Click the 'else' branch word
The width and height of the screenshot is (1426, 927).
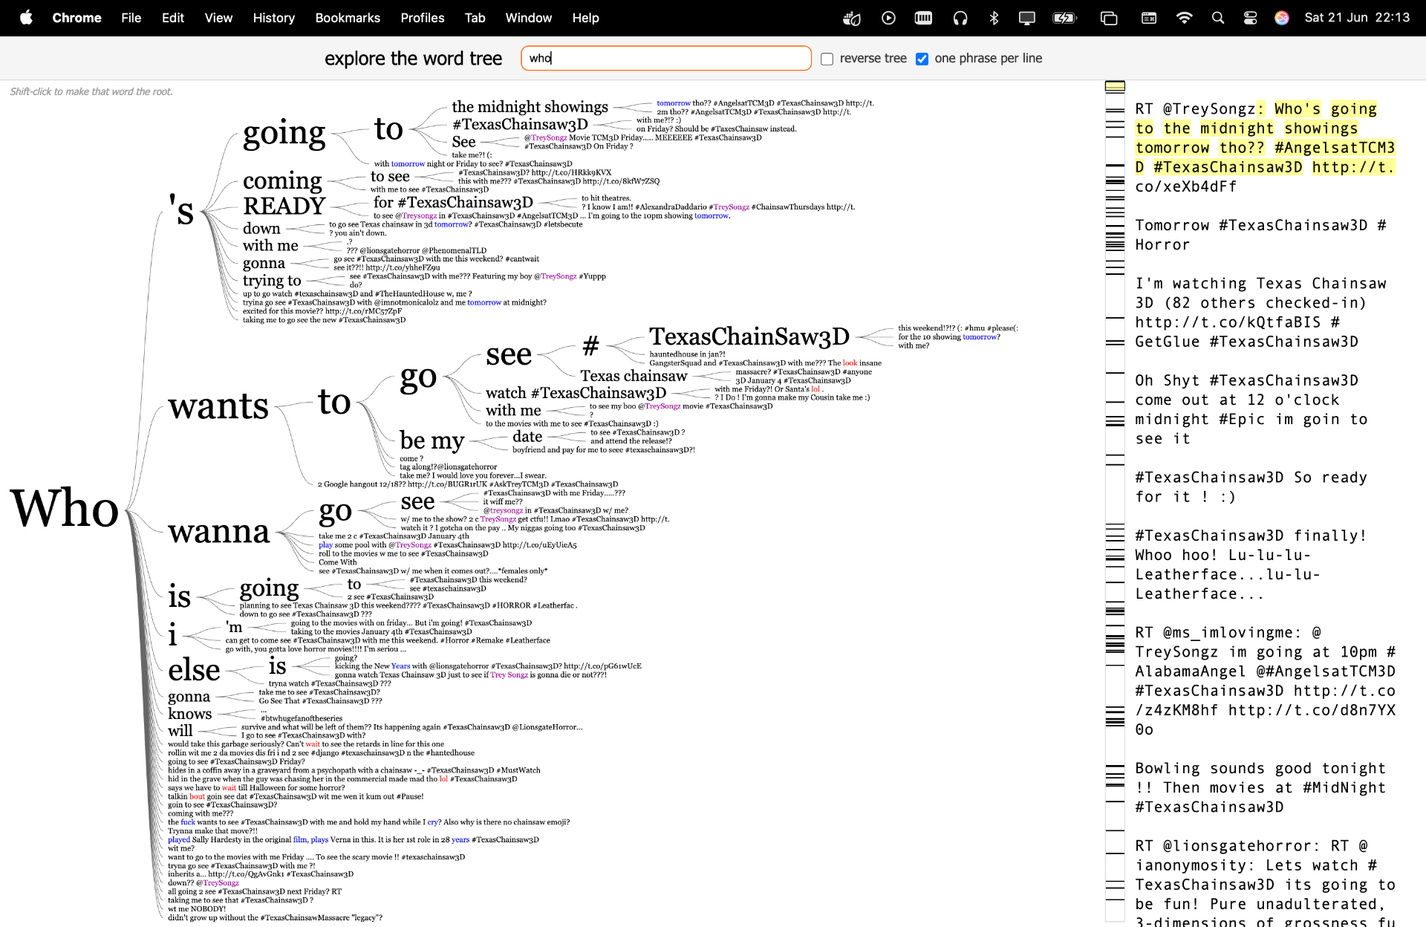194,670
